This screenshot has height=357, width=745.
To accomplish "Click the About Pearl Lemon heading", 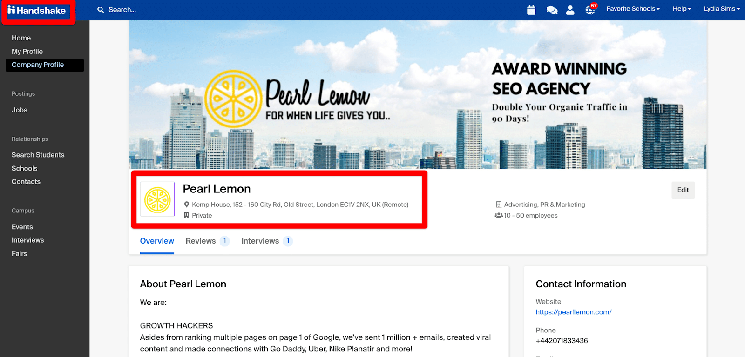I will tap(183, 284).
